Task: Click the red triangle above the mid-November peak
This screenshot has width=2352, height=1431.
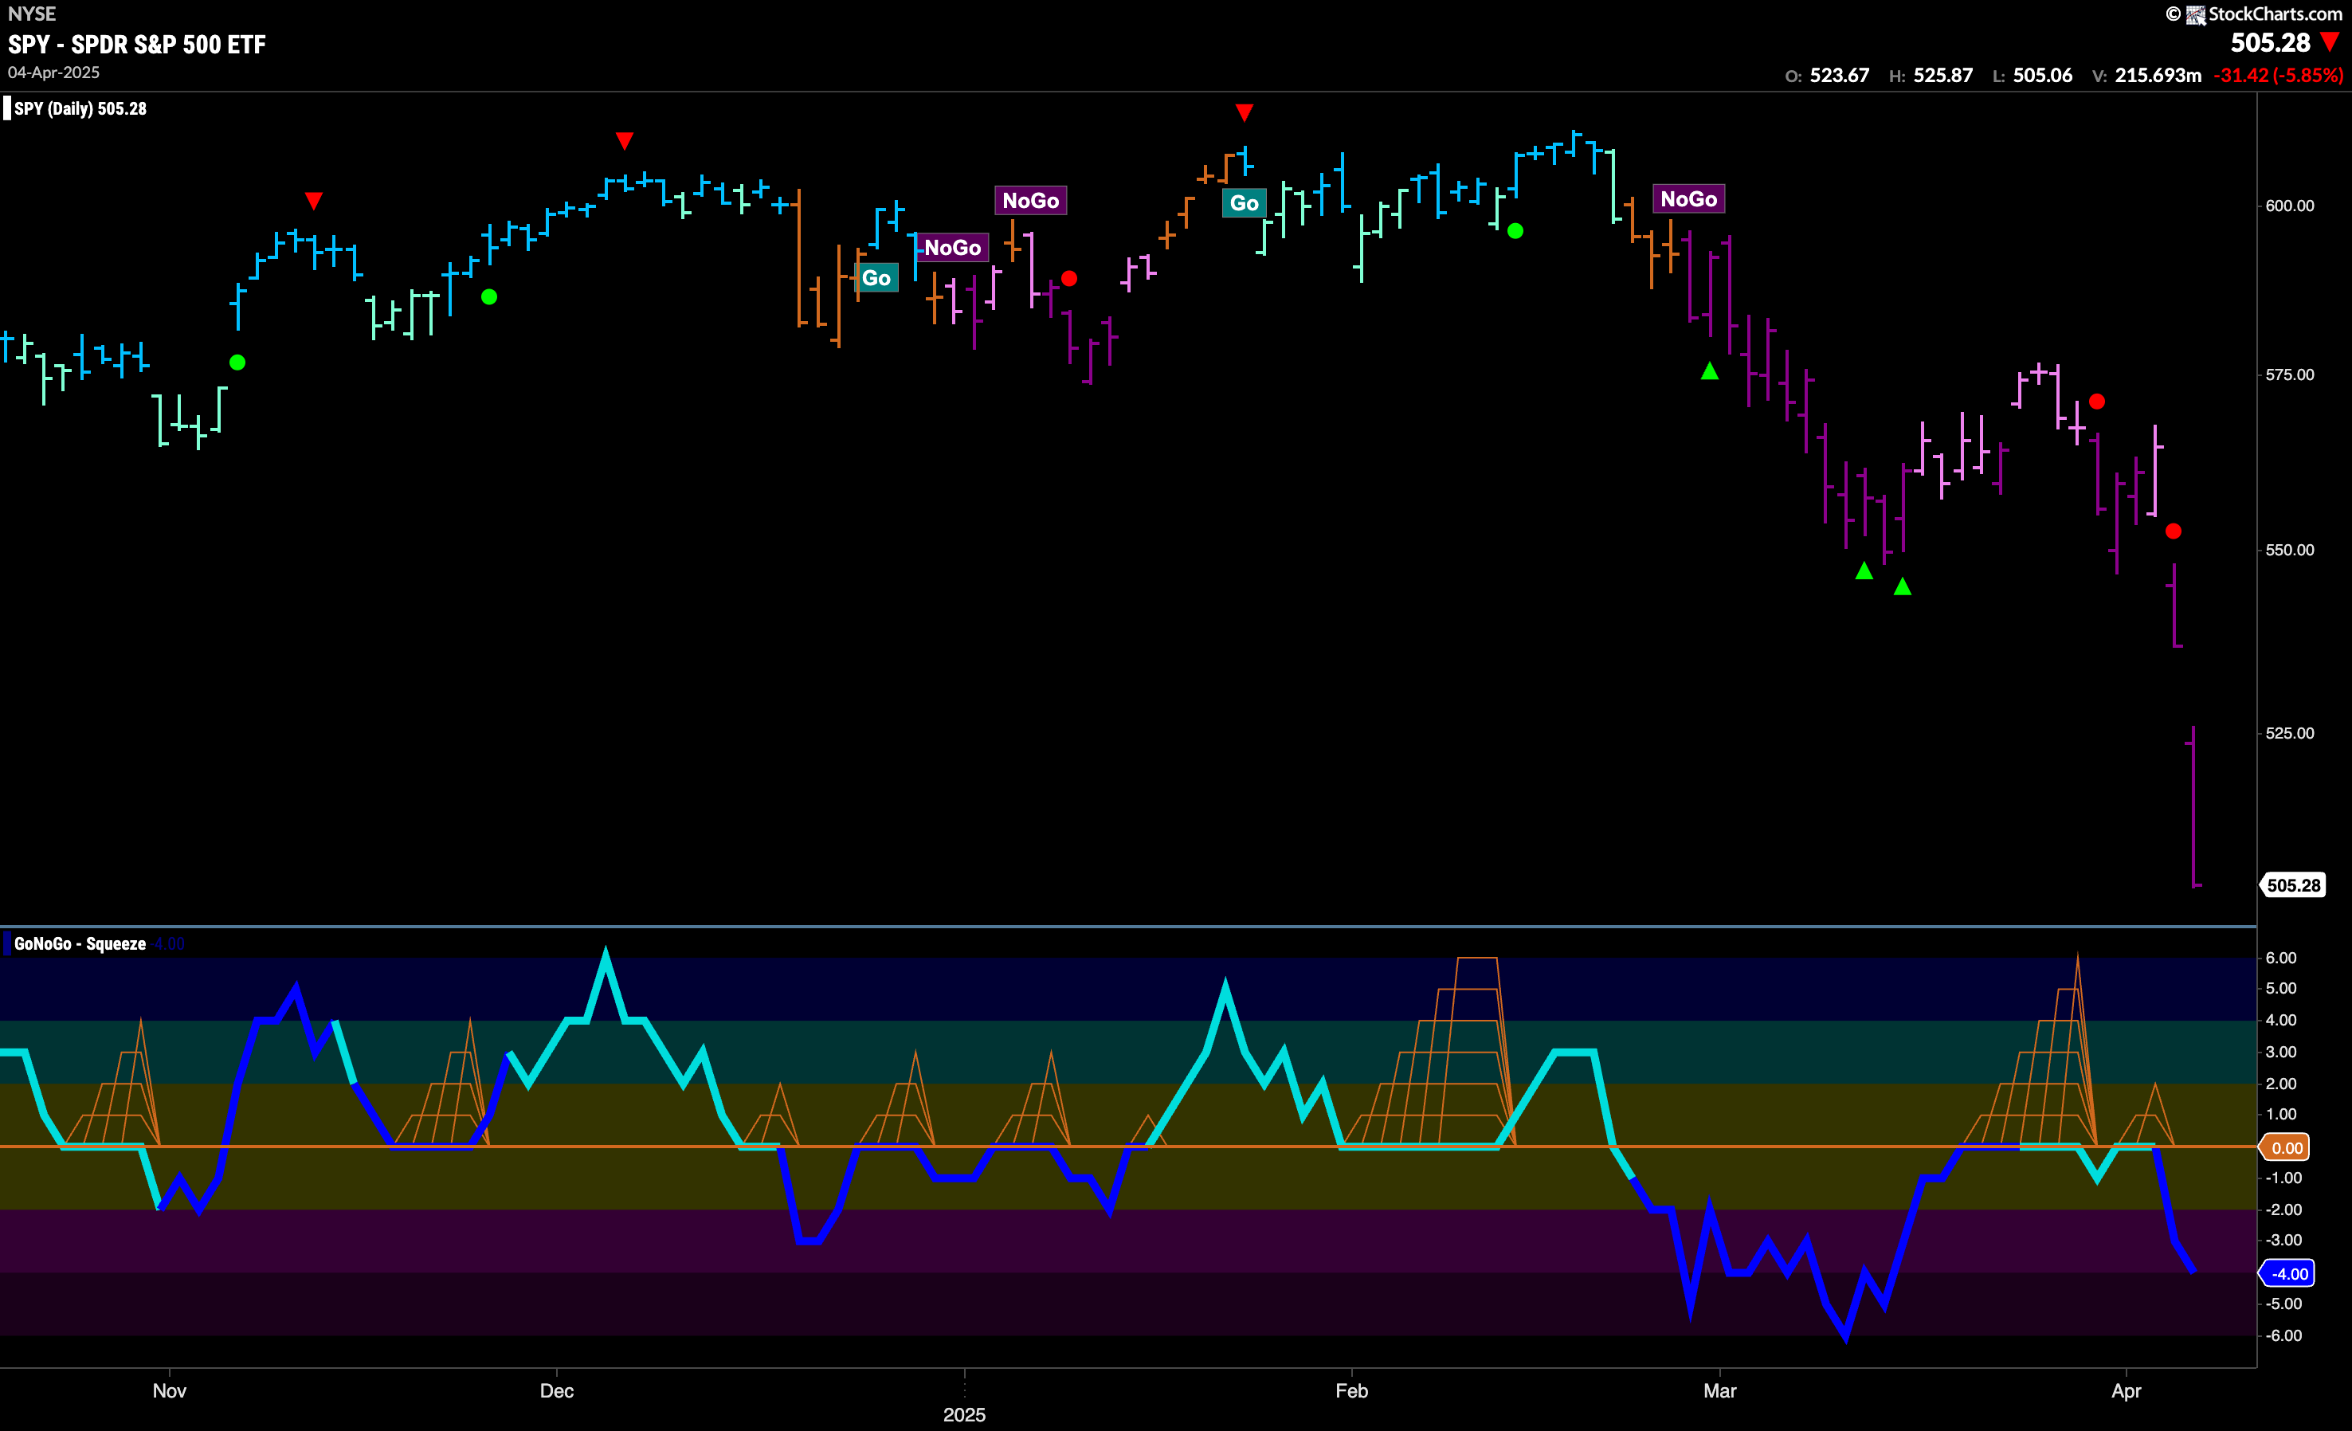Action: (313, 201)
